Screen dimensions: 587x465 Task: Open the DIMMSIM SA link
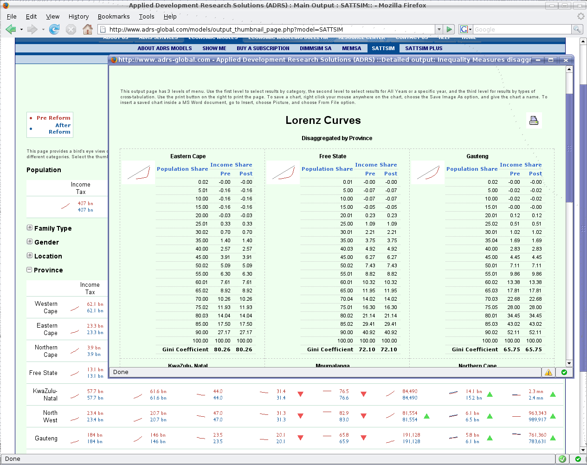click(x=316, y=48)
